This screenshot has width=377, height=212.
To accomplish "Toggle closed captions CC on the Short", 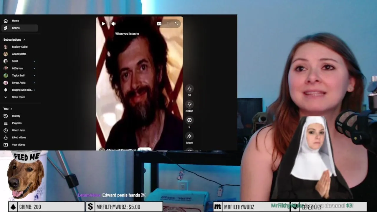I will pyautogui.click(x=159, y=24).
